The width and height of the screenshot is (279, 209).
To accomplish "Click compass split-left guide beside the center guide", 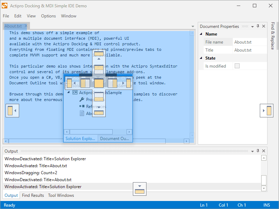I will click(x=85, y=83).
